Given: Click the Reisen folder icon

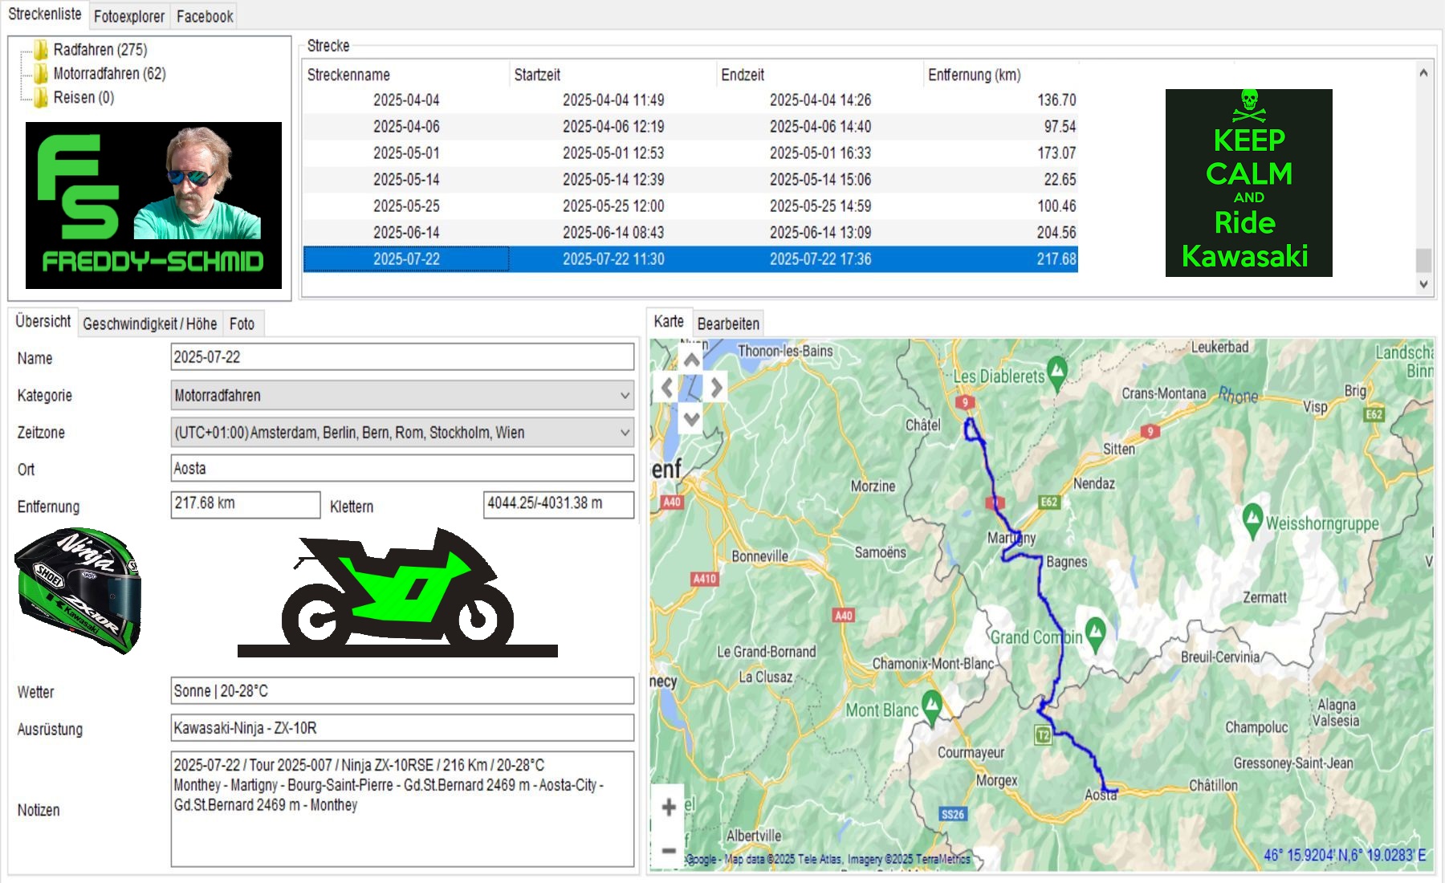Looking at the screenshot, I should point(40,98).
